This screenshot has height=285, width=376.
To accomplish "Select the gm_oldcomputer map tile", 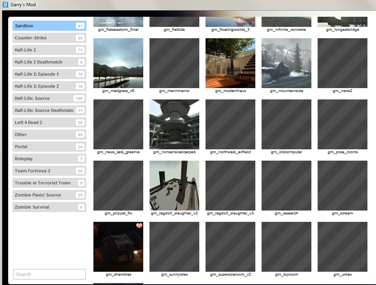I will click(x=286, y=124).
